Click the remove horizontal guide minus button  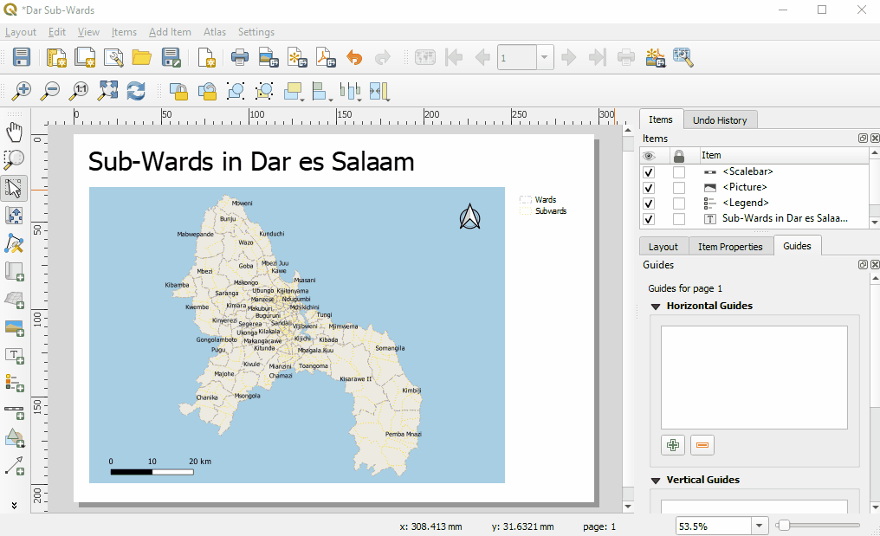click(x=702, y=445)
